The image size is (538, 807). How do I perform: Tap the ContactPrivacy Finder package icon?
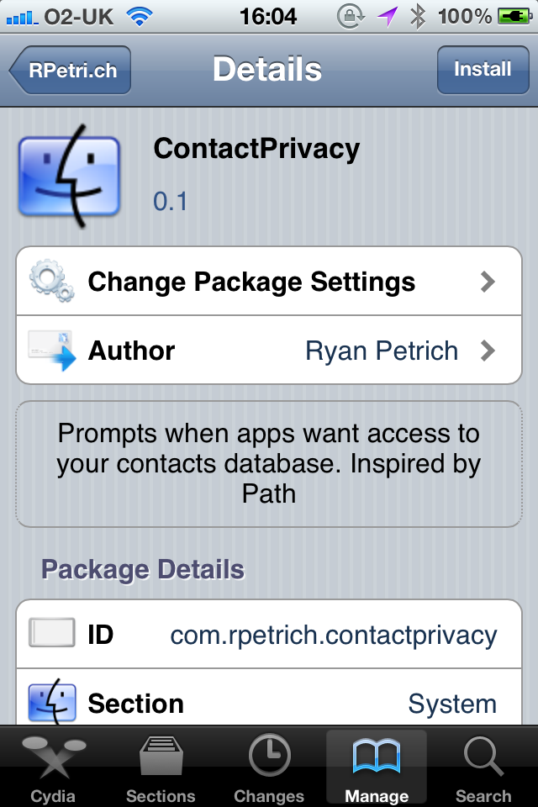point(69,177)
